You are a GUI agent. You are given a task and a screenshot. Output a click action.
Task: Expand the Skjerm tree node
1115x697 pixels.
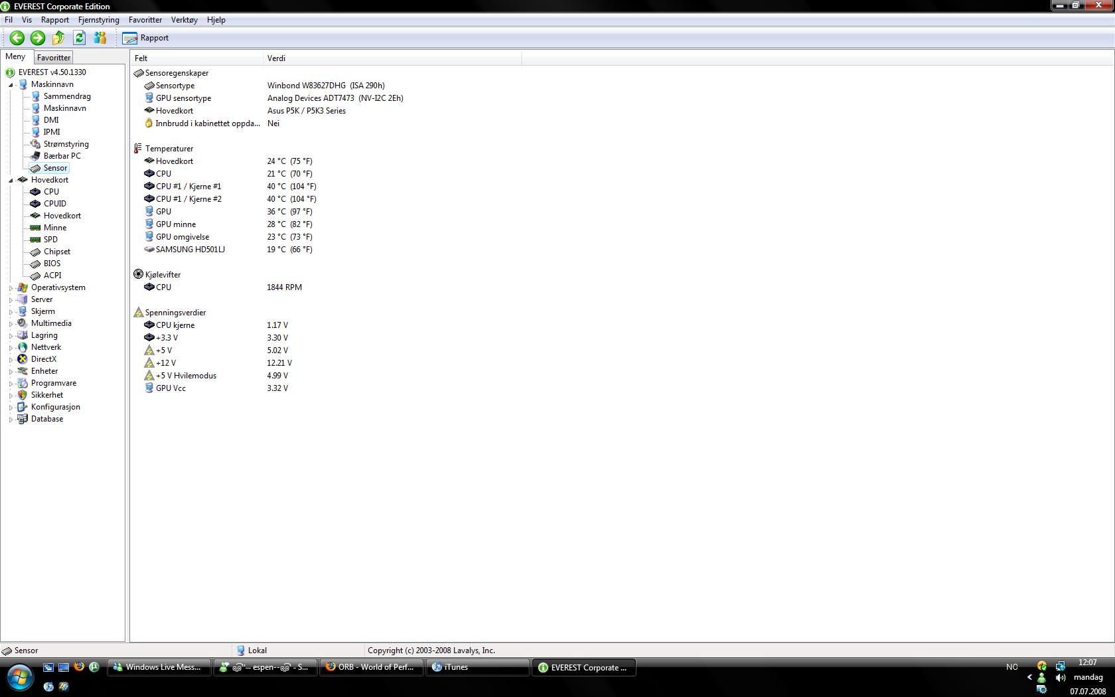click(x=11, y=312)
